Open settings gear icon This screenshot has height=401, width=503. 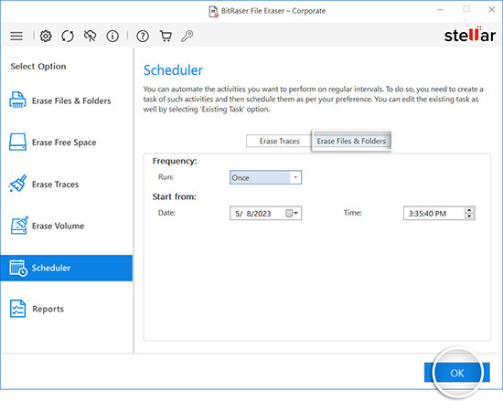(x=46, y=36)
